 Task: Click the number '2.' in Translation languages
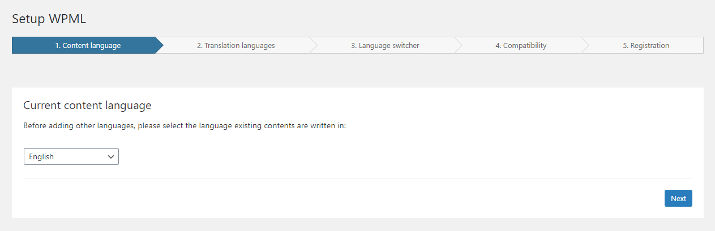(x=200, y=46)
